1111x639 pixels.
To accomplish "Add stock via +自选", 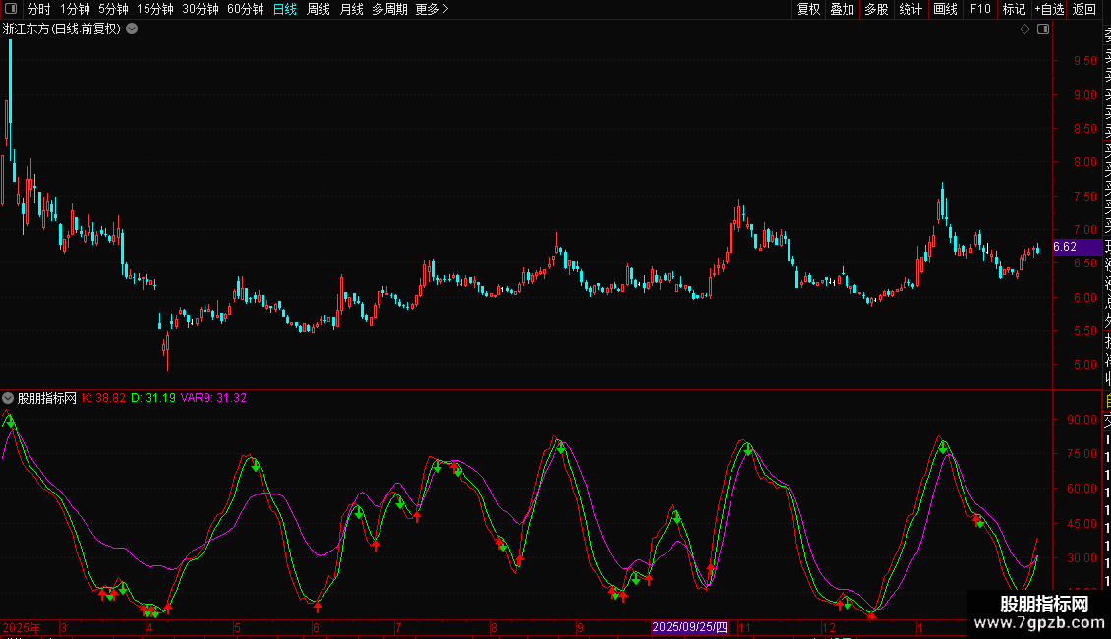I will pos(1049,9).
